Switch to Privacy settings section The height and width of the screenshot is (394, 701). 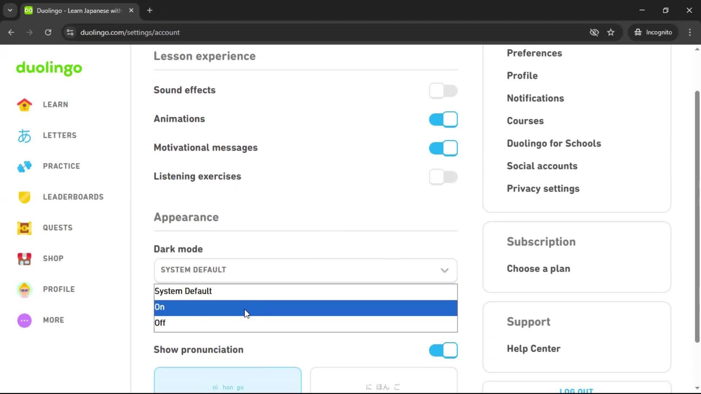coord(543,189)
